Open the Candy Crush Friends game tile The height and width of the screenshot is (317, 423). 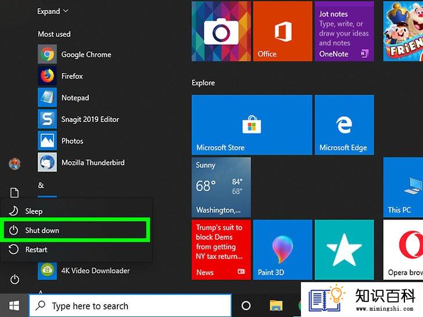(403, 31)
